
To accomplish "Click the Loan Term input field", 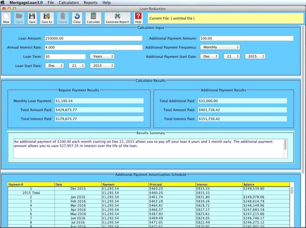I will [65, 57].
